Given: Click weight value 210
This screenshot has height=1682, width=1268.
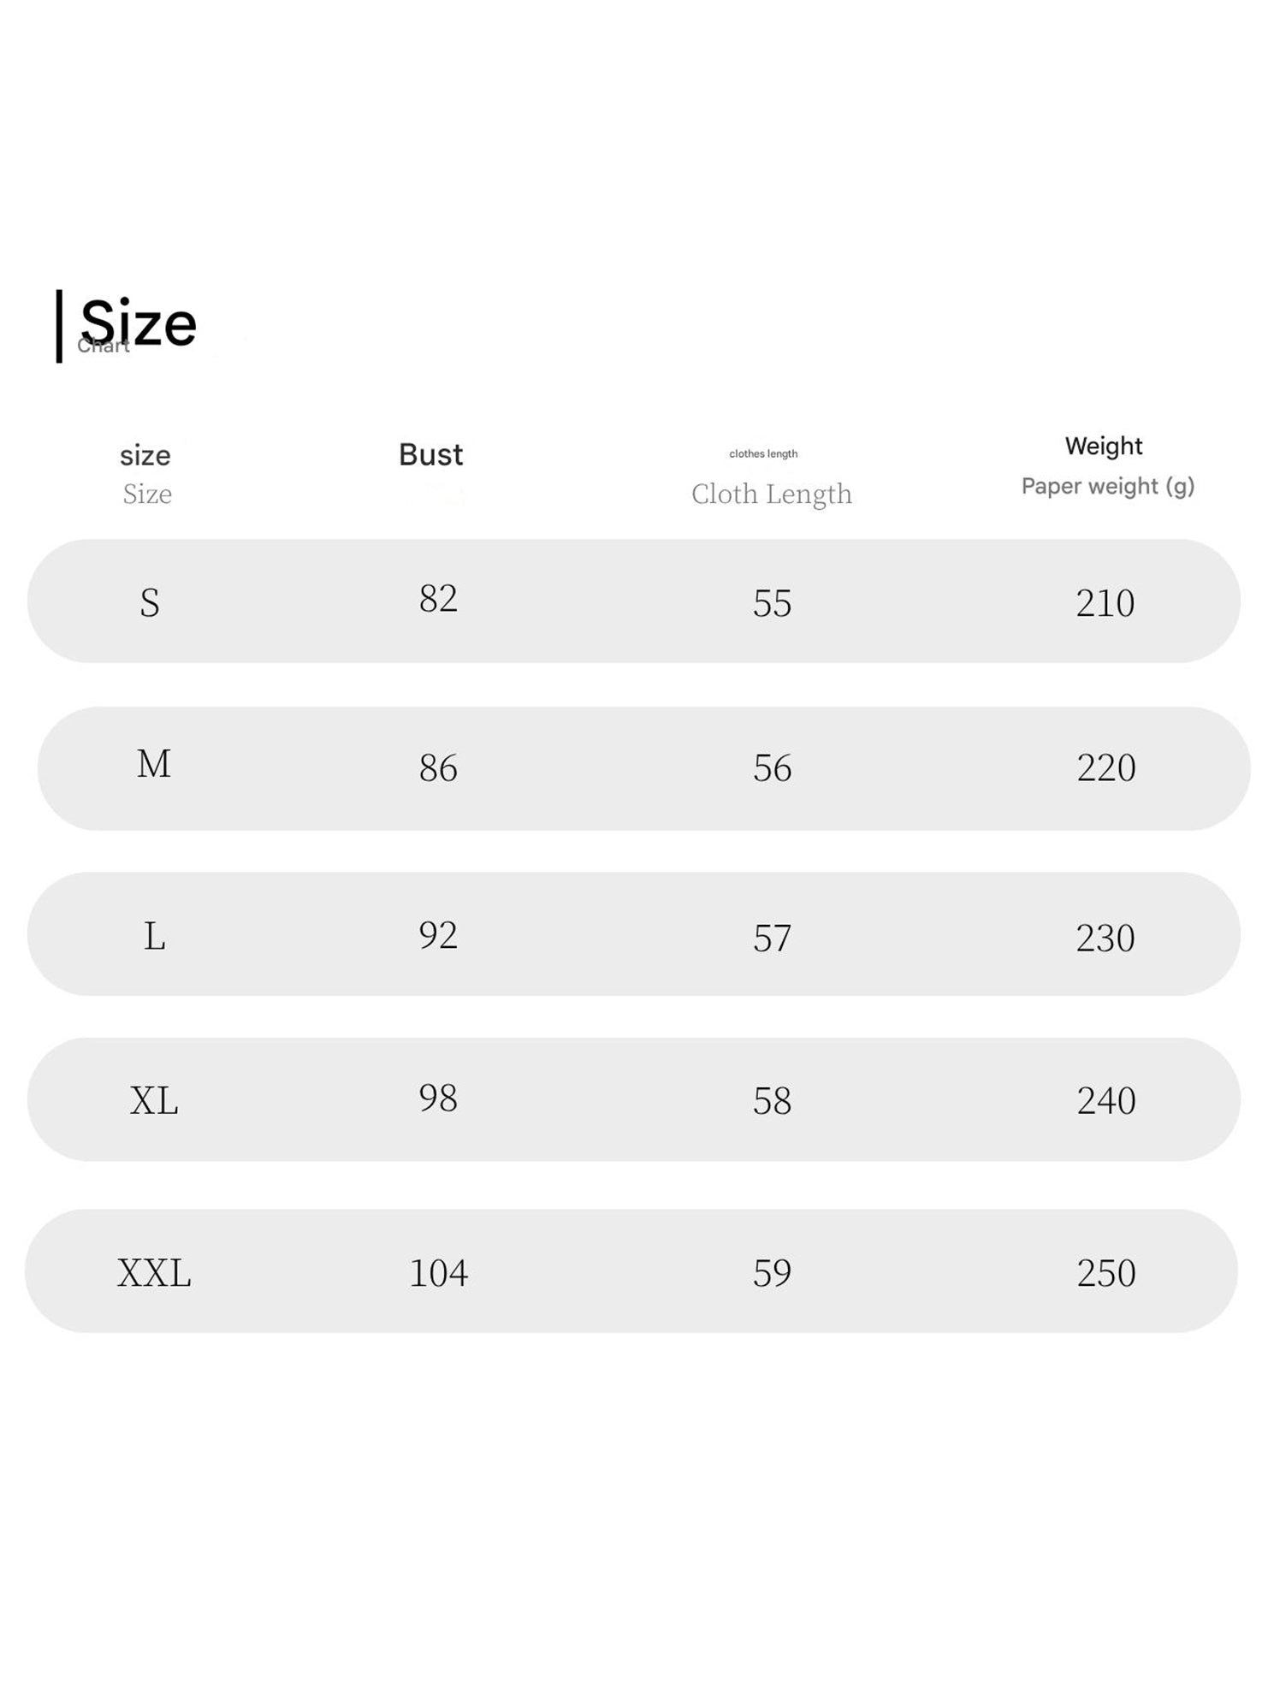Looking at the screenshot, I should (1105, 604).
